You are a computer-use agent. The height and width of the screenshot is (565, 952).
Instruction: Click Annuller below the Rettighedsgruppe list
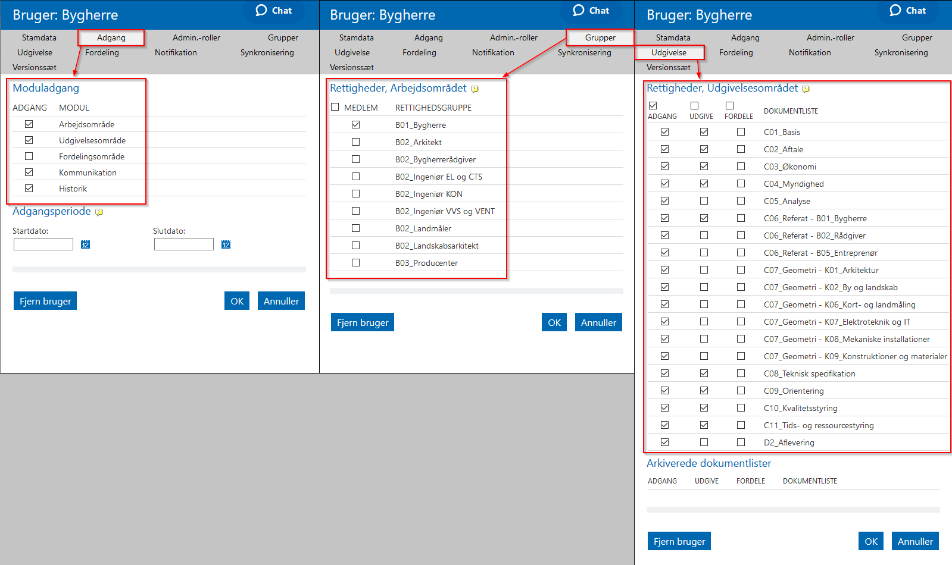point(598,322)
